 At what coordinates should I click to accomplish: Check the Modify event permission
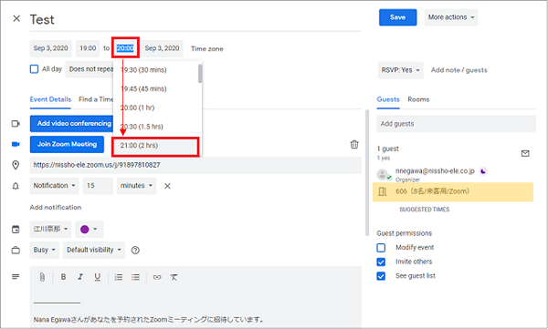tap(381, 248)
